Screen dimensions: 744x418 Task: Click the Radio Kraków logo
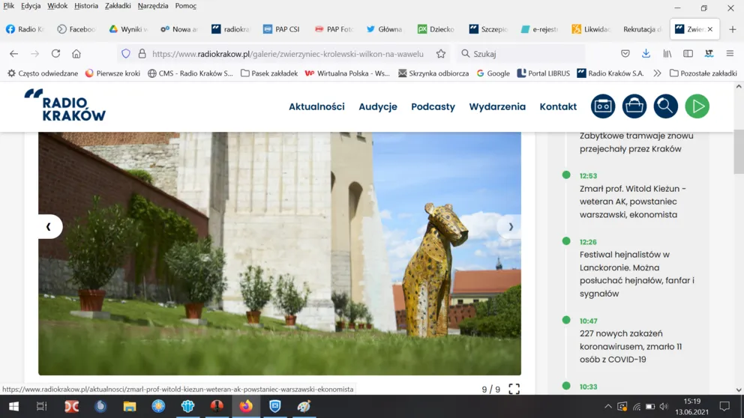pos(65,105)
